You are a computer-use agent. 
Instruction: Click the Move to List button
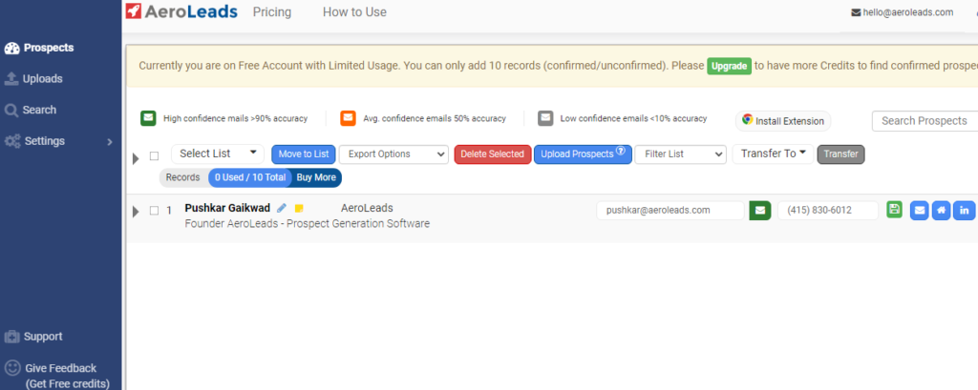pyautogui.click(x=304, y=154)
